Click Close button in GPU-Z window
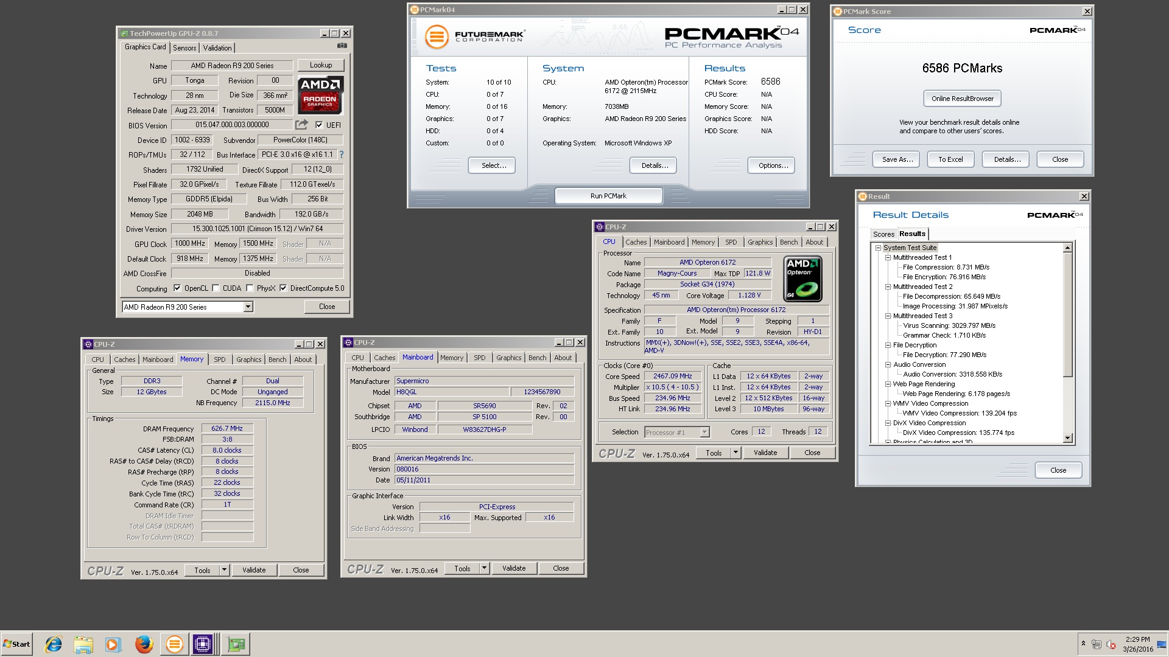Viewport: 1169px width, 657px height. point(327,307)
